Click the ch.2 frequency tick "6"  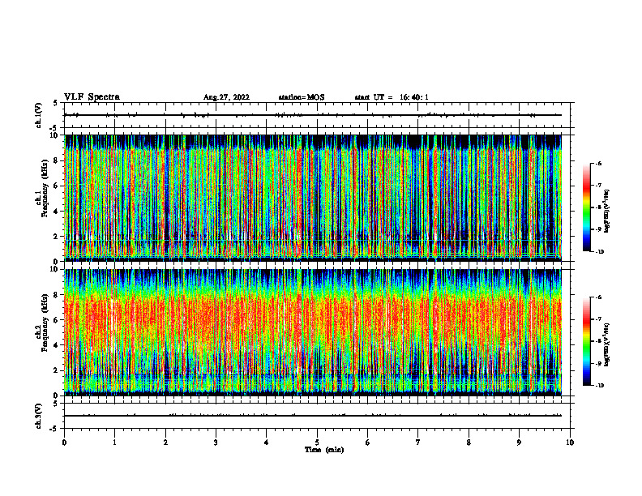coord(54,320)
